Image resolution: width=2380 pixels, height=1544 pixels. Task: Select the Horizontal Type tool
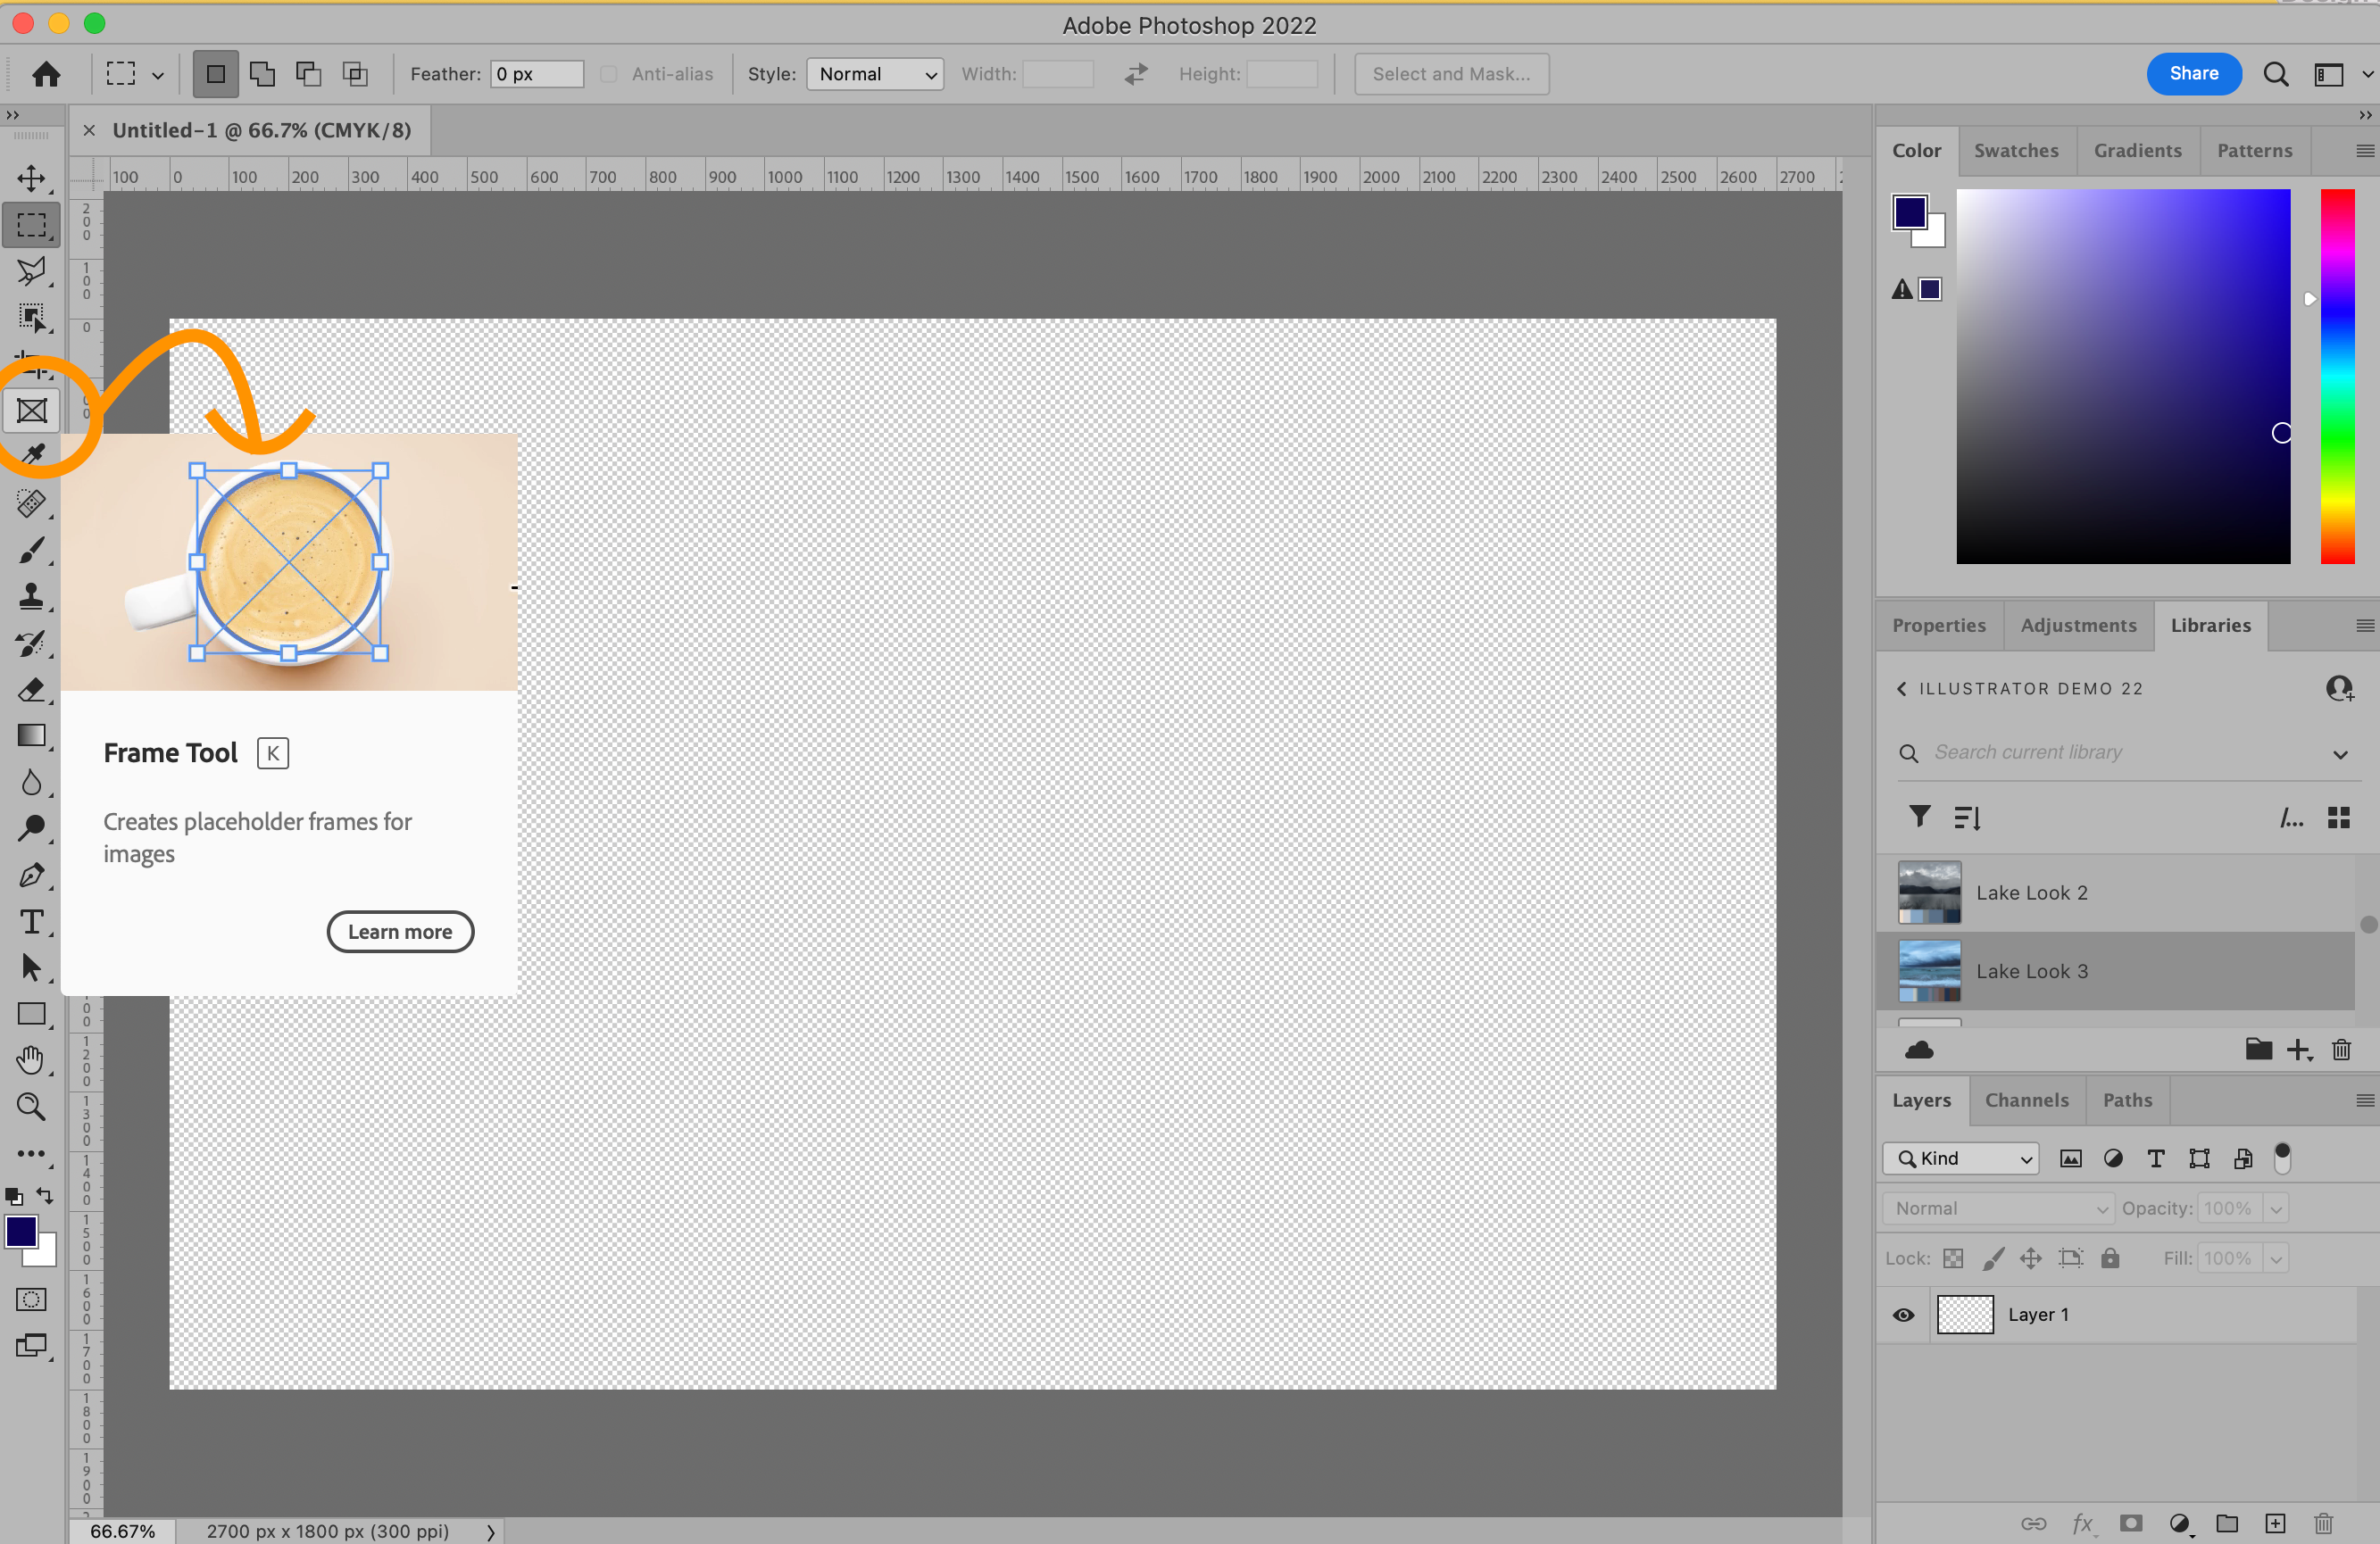31,921
